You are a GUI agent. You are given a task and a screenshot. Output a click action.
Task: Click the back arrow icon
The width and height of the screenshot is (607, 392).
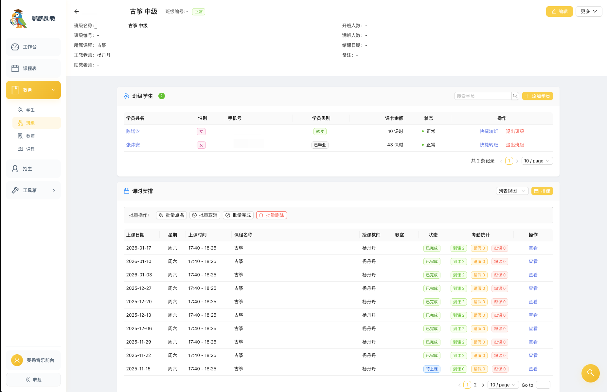tap(77, 11)
